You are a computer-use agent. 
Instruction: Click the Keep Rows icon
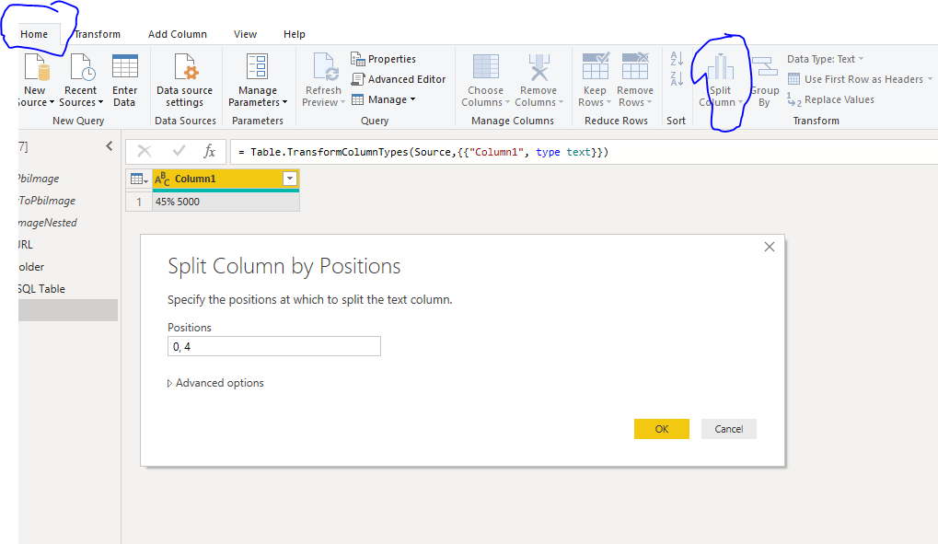click(x=596, y=66)
